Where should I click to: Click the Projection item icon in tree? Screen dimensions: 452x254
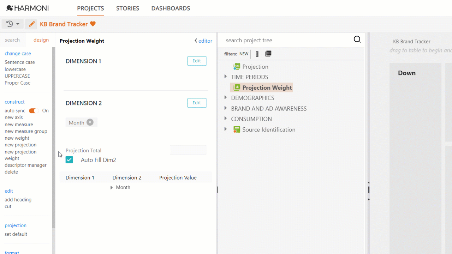[x=237, y=67]
